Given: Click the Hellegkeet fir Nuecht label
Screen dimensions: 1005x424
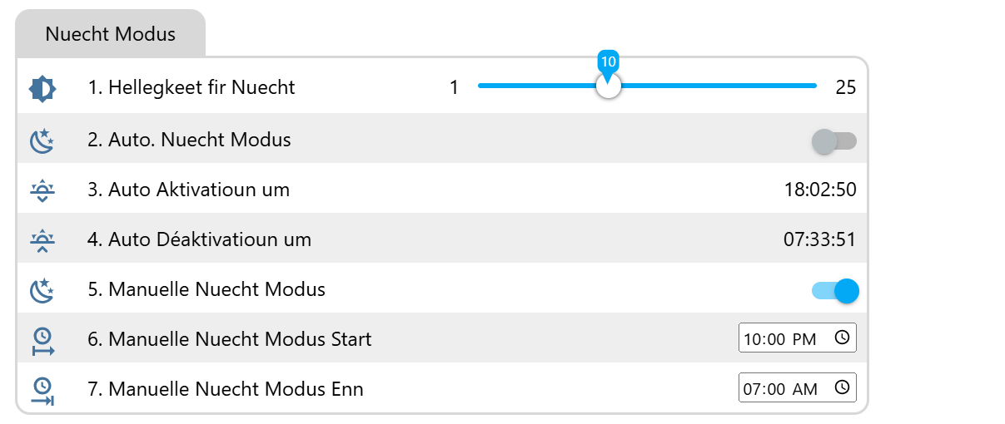Looking at the screenshot, I should coord(192,87).
